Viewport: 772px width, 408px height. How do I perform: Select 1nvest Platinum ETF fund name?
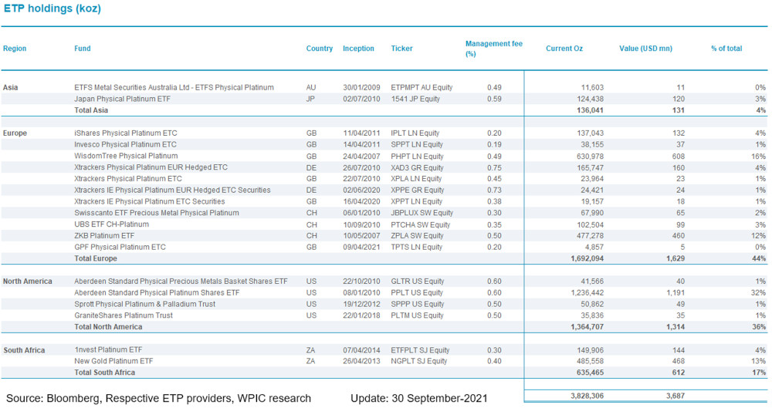click(108, 350)
